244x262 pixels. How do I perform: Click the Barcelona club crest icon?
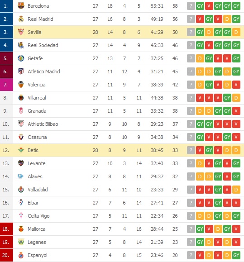[21, 6]
